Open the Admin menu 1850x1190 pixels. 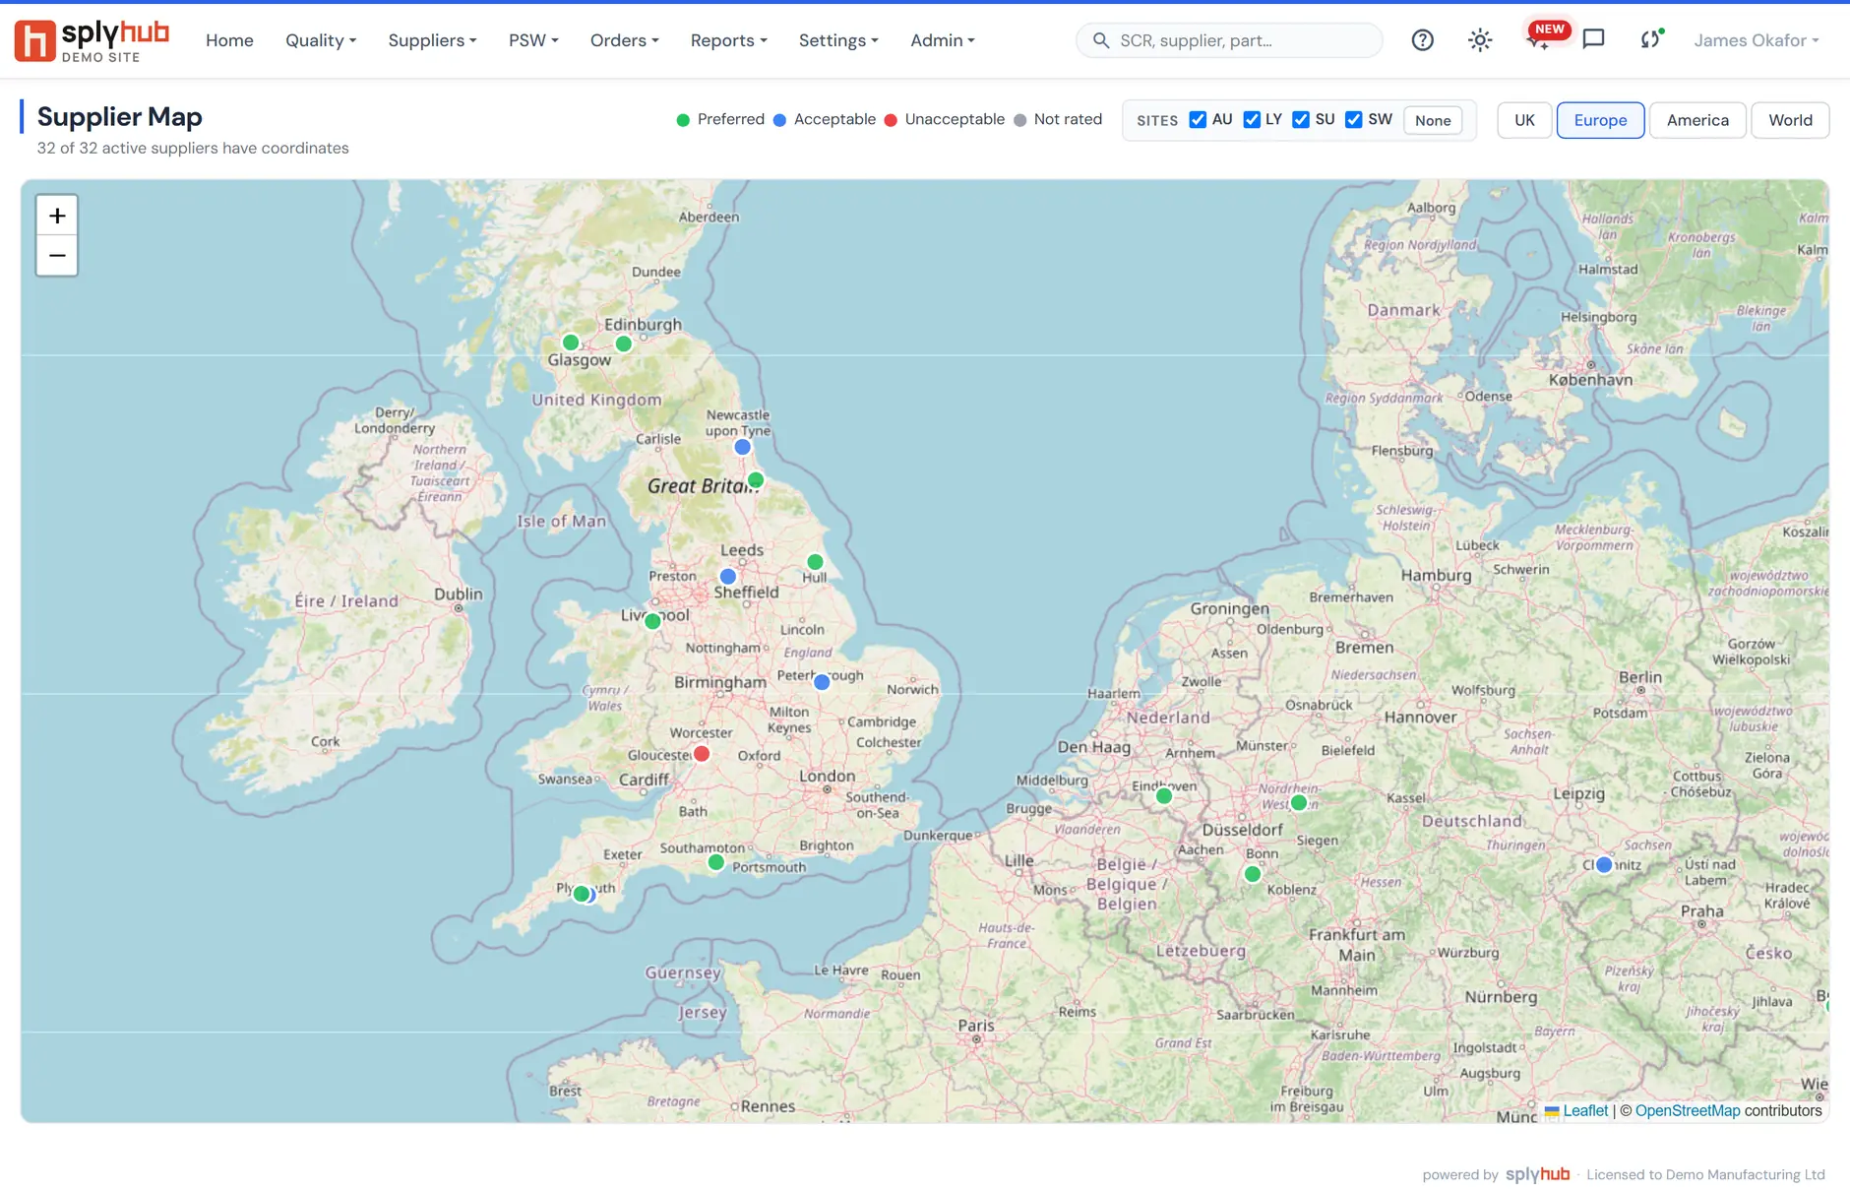[942, 40]
